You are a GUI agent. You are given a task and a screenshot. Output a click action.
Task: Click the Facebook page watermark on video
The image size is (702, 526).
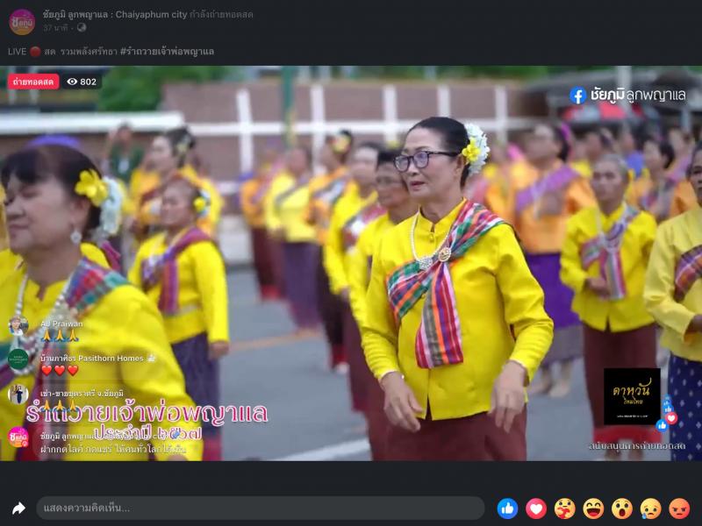pyautogui.click(x=627, y=95)
